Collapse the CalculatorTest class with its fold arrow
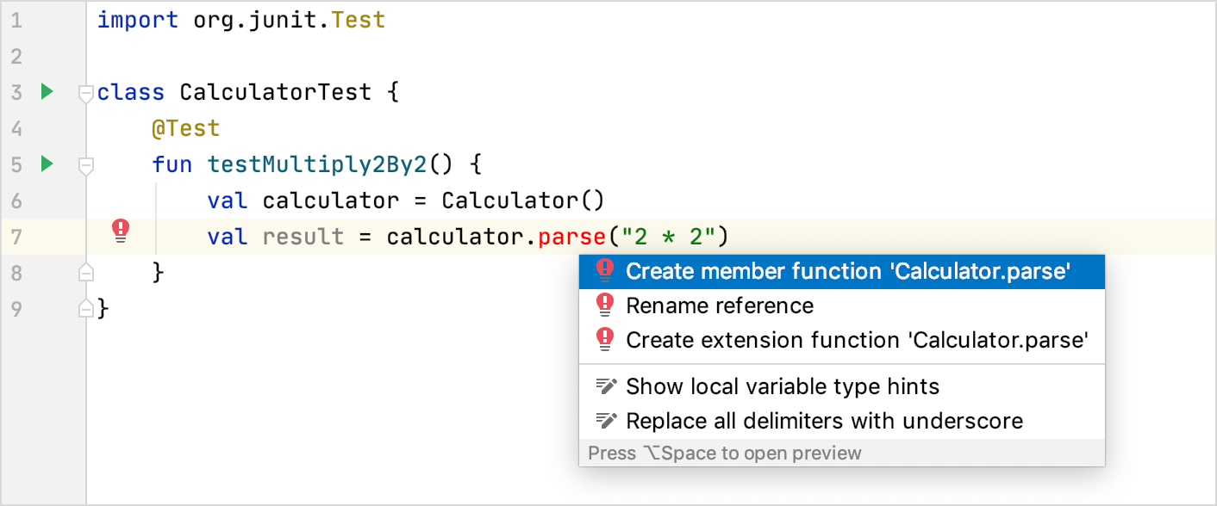 pos(85,95)
